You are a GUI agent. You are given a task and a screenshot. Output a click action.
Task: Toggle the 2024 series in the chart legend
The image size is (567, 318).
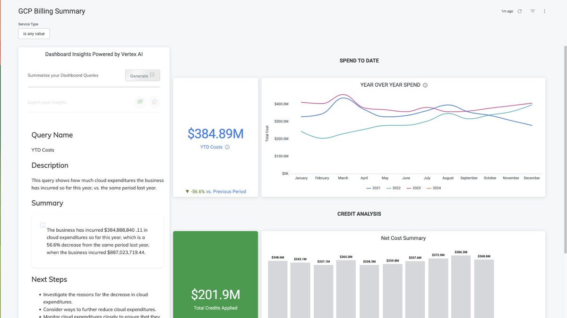(433, 188)
